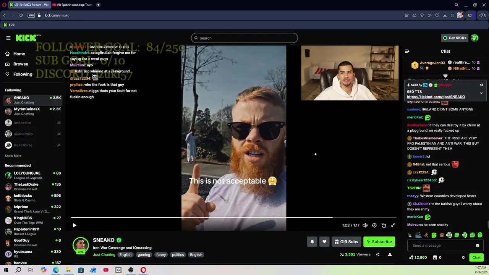Expand the gift leaderboard arrow
Image resolution: width=489 pixels, height=275 pixels.
[445, 76]
